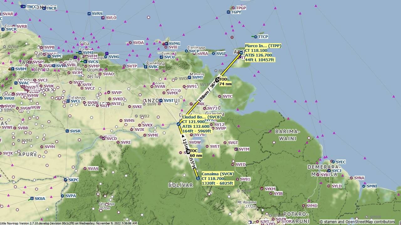Image resolution: width=401 pixels, height=225 pixels.
Task: Select the SVMG airport icon
Action: (x=166, y=44)
